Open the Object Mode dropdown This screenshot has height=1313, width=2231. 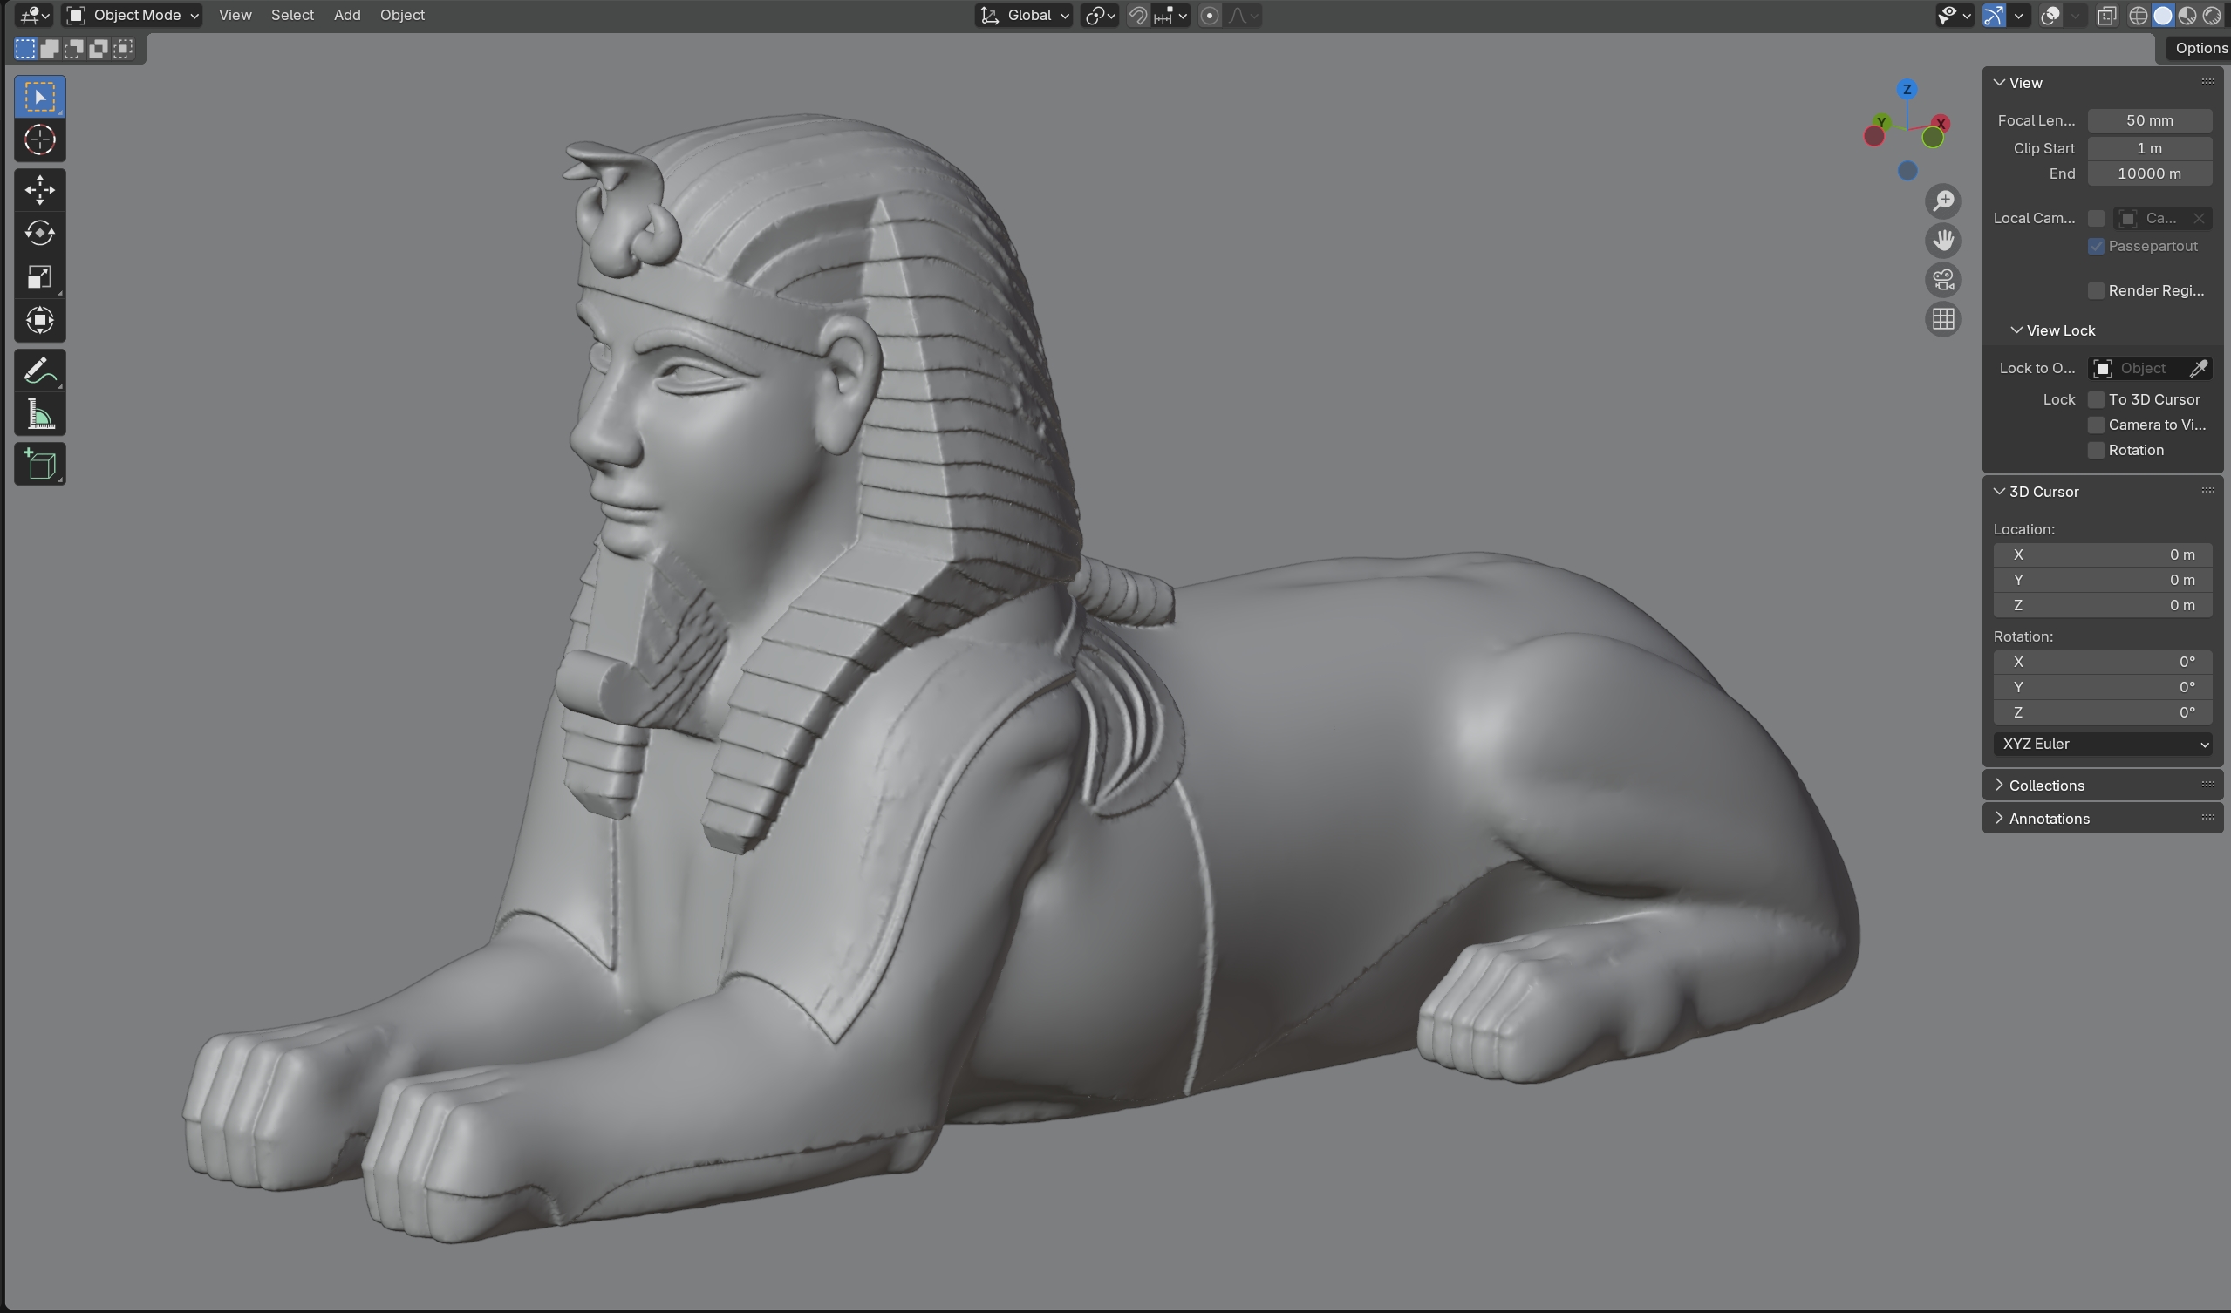133,15
